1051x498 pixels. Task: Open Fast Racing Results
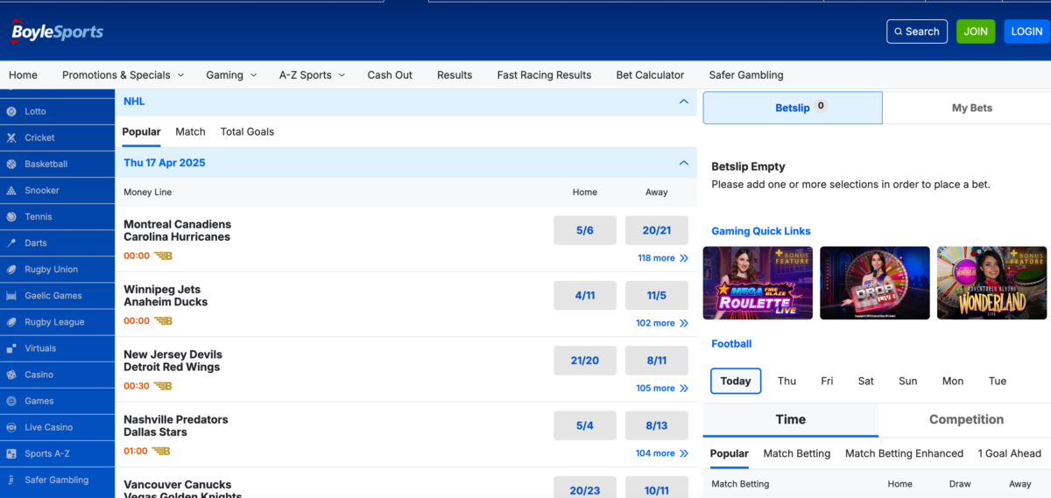[x=544, y=75]
